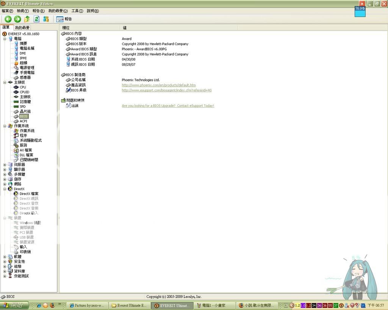Click the Up folder toolbar icon

tap(27, 19)
